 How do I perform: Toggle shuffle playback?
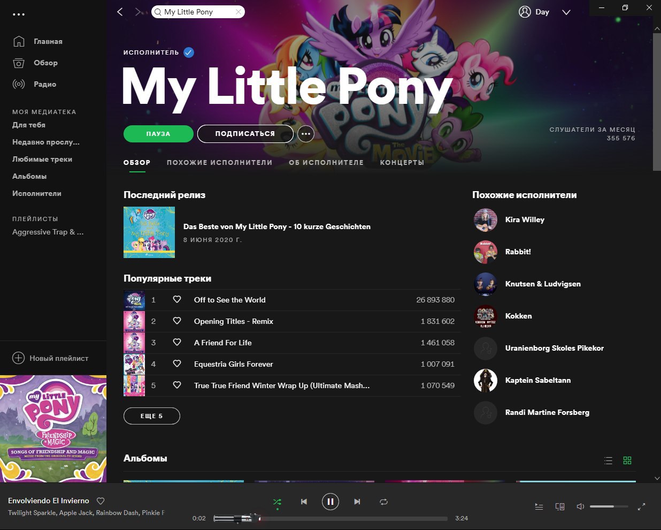coord(277,502)
